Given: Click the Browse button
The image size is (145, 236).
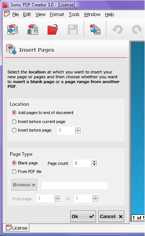Looking at the screenshot, I should coord(24,185).
